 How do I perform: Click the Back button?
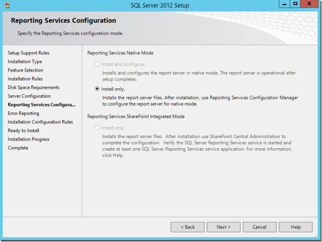coord(188,227)
